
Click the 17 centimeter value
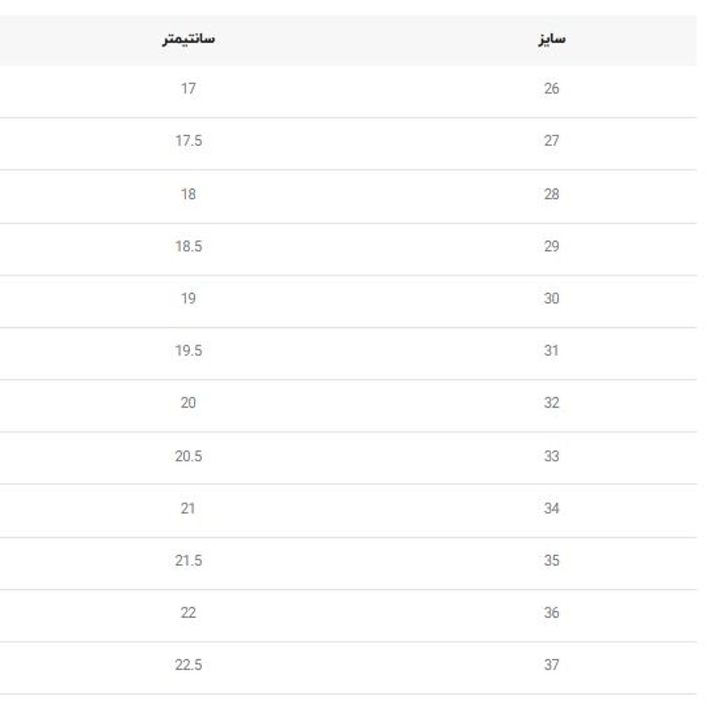pyautogui.click(x=188, y=88)
